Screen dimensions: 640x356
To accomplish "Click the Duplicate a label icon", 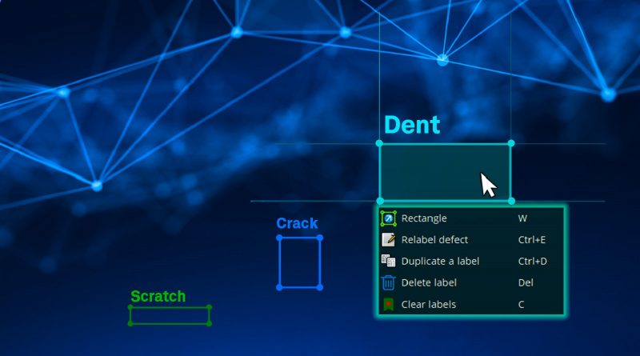I will coord(389,261).
